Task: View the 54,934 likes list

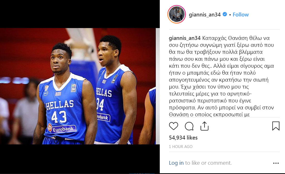Action: coord(183,138)
